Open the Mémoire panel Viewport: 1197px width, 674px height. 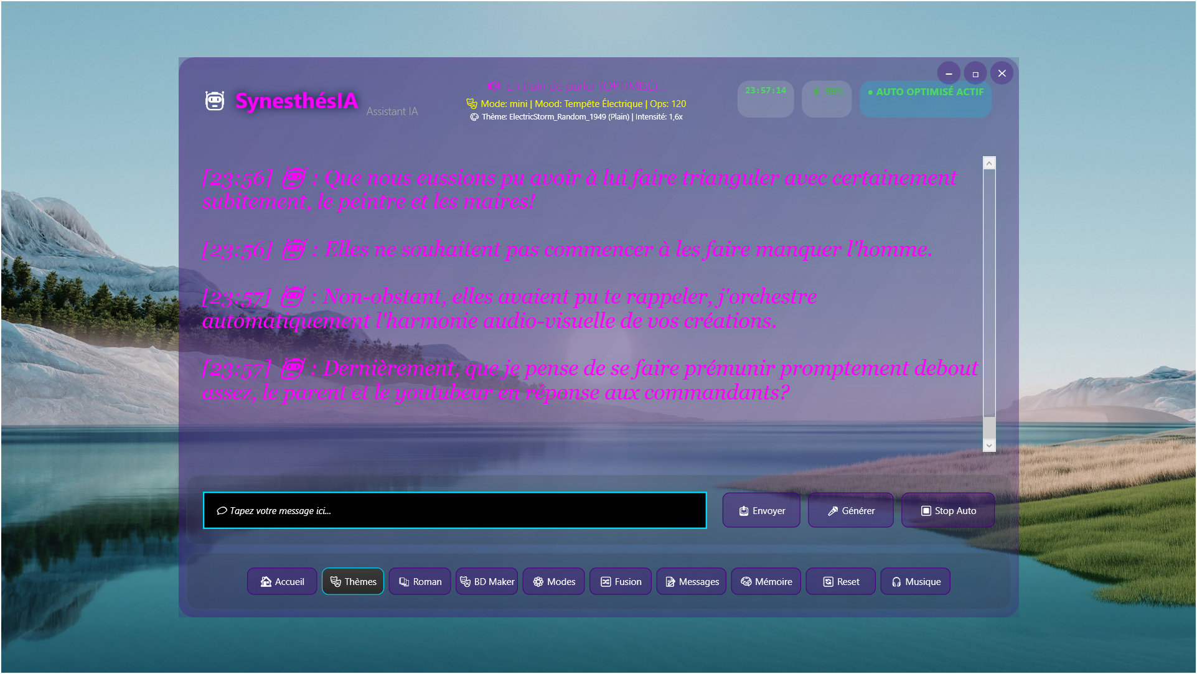pyautogui.click(x=766, y=581)
